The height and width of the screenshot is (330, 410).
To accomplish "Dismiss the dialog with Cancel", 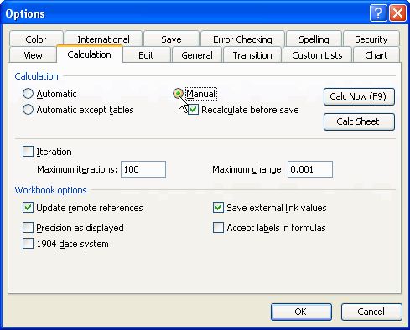I will 371,312.
